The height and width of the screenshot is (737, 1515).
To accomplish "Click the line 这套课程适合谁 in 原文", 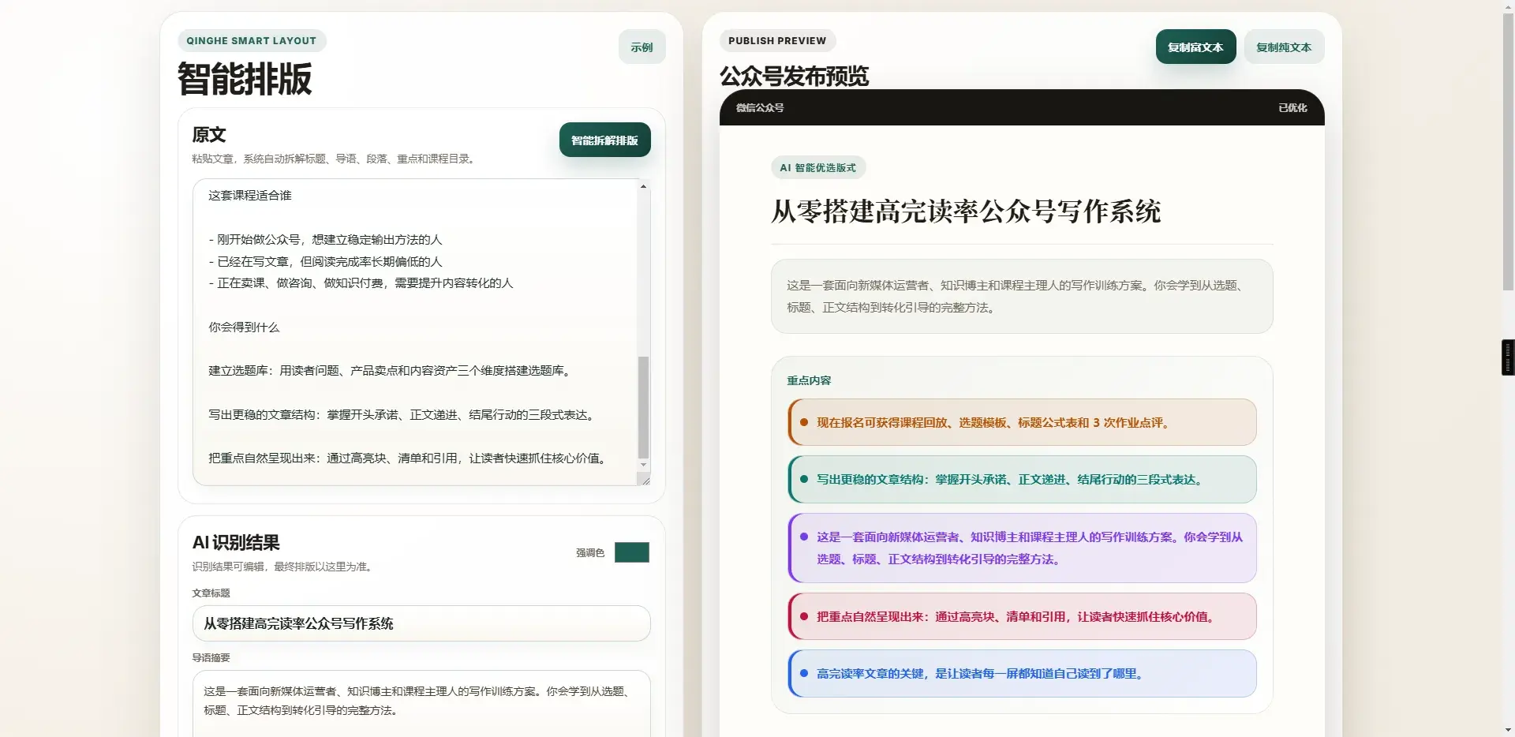I will [x=250, y=196].
